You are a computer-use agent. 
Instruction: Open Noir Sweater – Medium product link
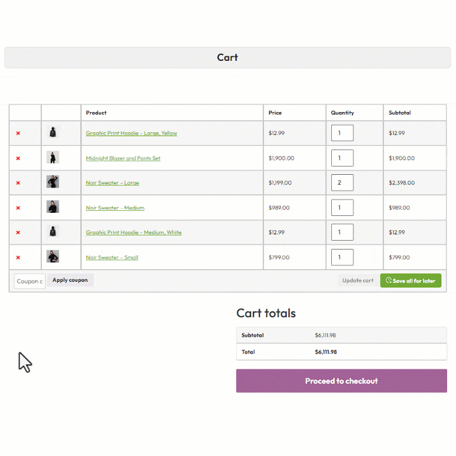click(x=115, y=208)
